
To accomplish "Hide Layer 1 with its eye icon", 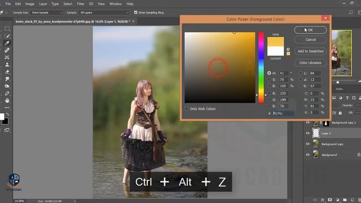I will (308, 133).
